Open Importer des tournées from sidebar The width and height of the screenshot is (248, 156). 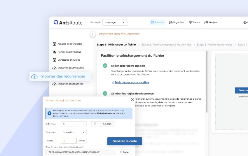70,84
